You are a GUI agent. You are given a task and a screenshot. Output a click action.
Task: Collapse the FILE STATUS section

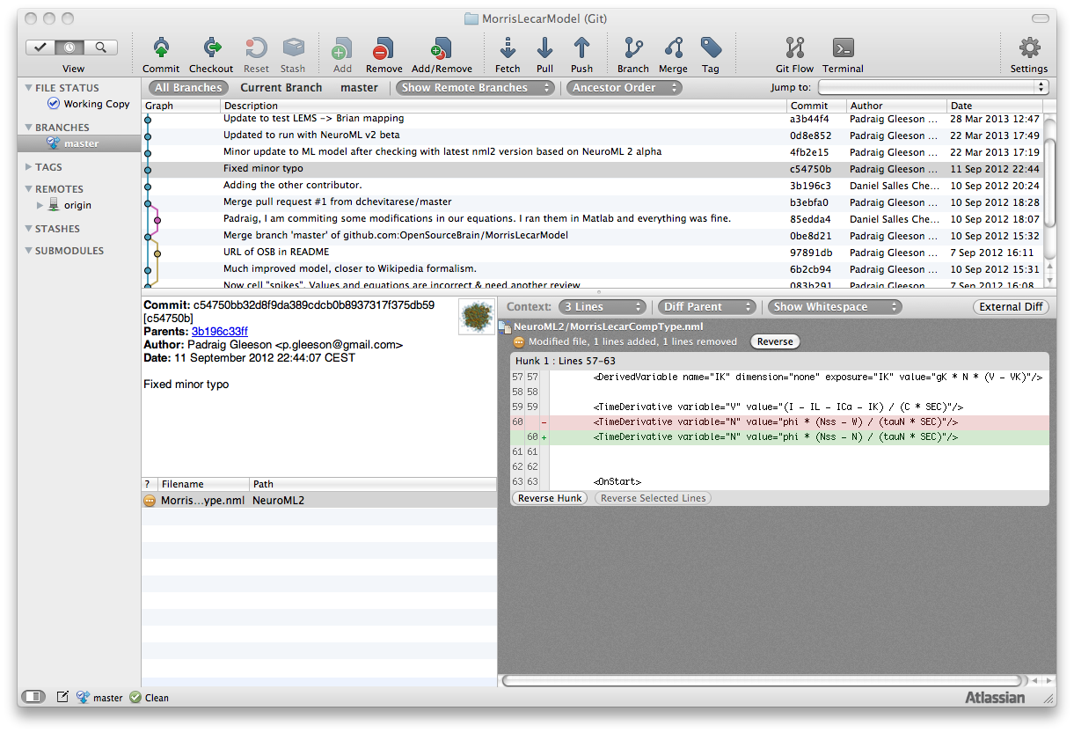28,88
